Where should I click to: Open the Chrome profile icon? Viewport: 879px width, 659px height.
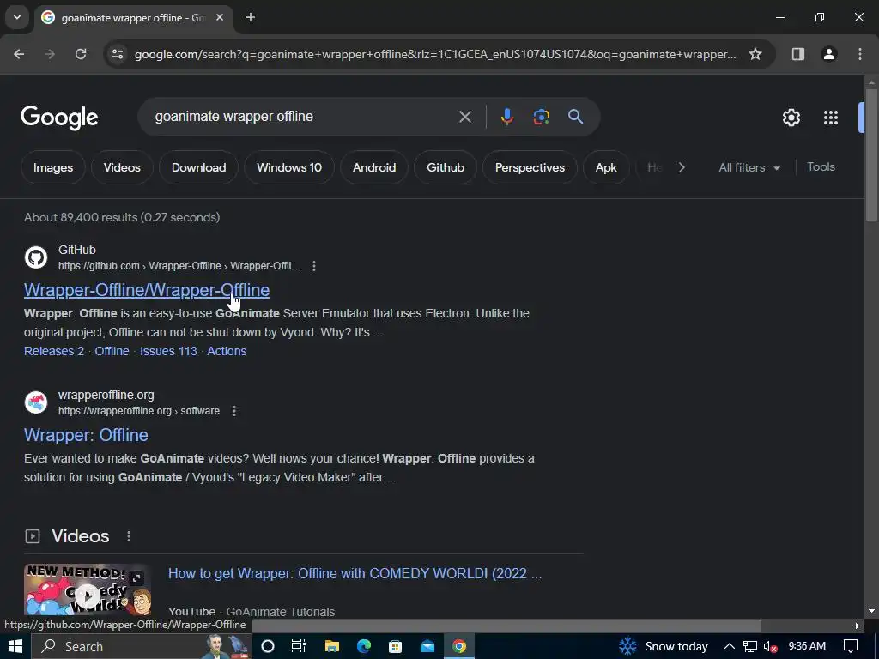point(829,54)
